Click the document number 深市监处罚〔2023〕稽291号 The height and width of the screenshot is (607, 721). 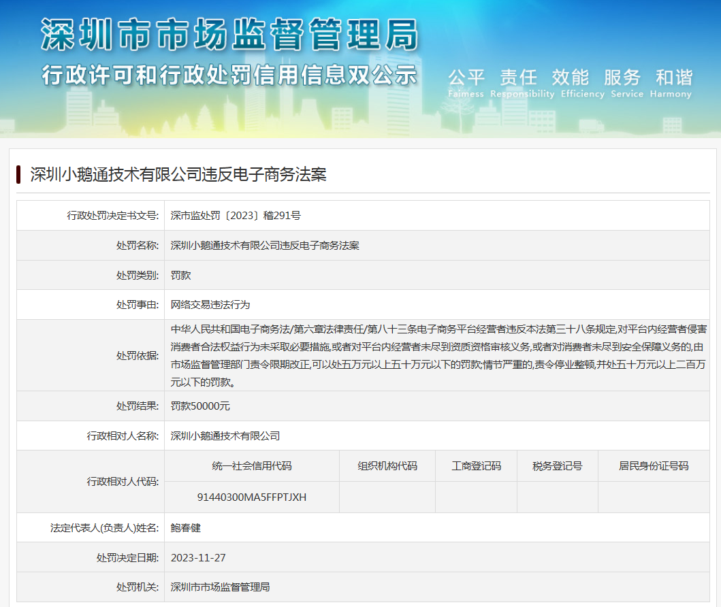[x=236, y=216]
